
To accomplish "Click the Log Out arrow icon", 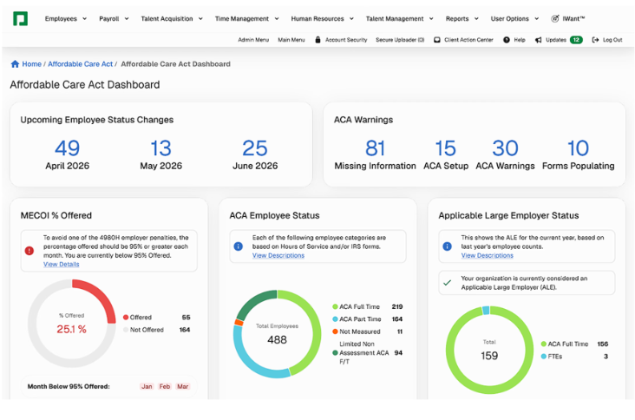I will click(x=595, y=40).
